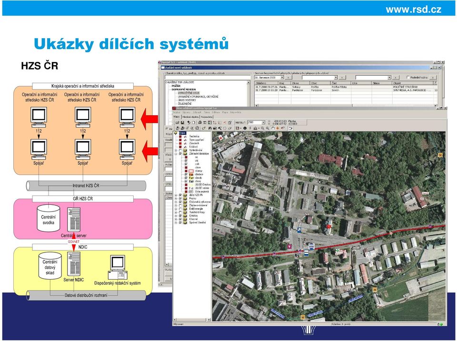Toggle the Správní členění checkbox
The image size is (457, 341).
click(x=180, y=222)
